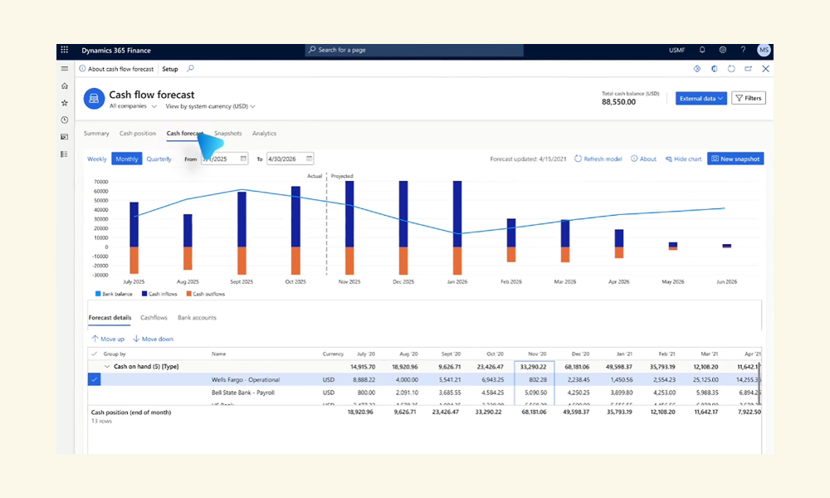Toggle Cash inflows legend swatch
The image size is (830, 498).
[144, 294]
